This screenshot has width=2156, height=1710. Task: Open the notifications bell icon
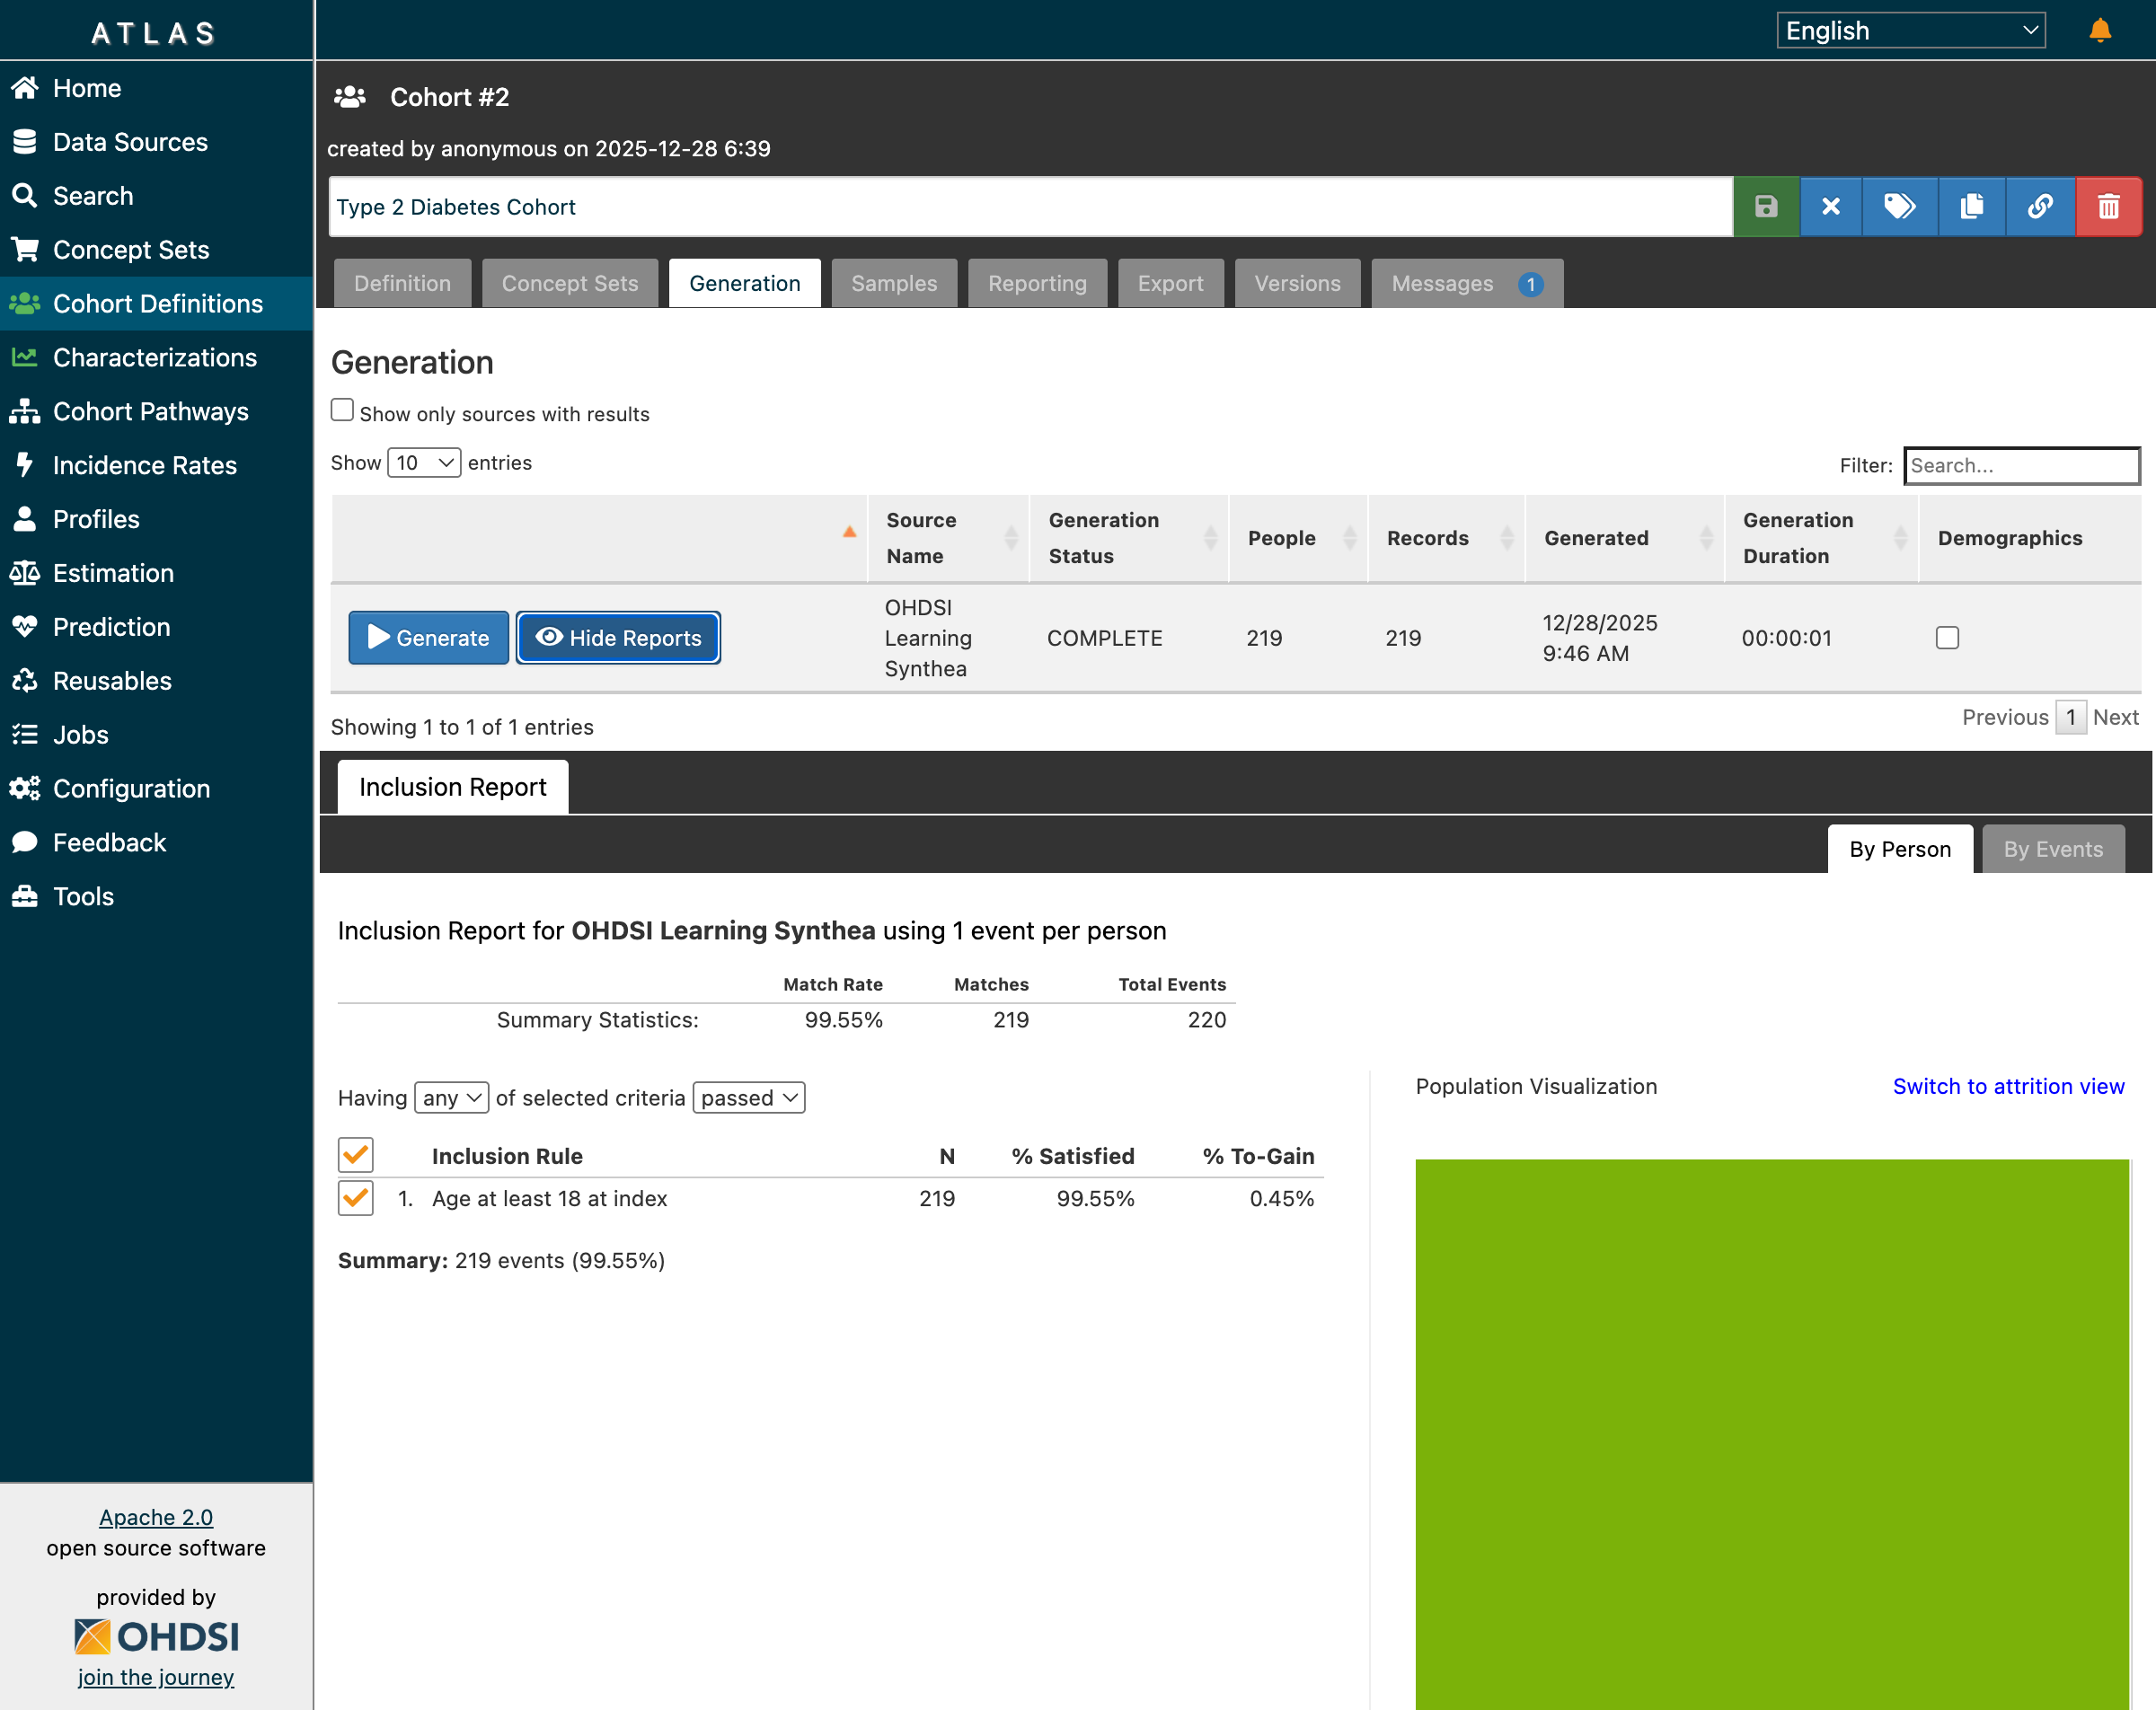(x=2100, y=31)
